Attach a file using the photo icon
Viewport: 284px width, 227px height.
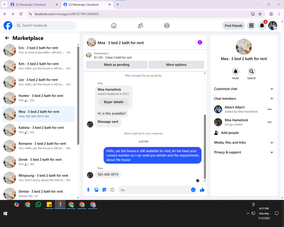coord(97,190)
